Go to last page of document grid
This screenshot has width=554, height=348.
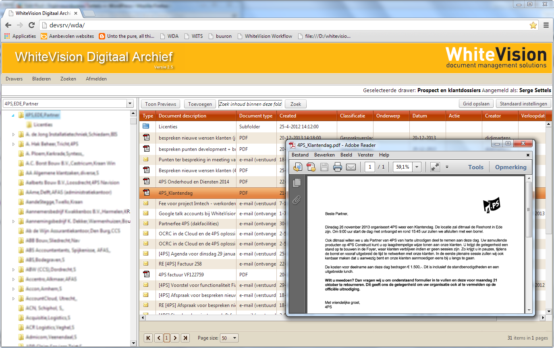click(185, 338)
